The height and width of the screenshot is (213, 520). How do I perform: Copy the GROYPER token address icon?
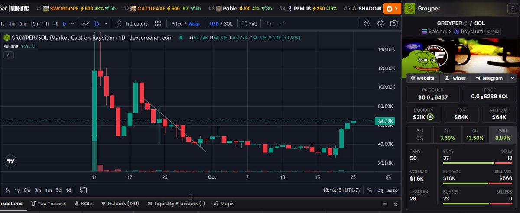465,23
